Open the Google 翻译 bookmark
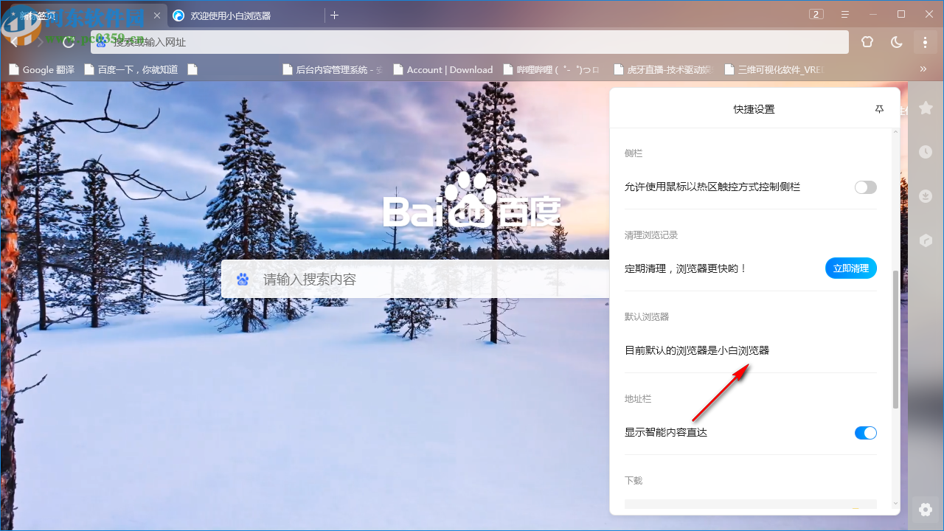This screenshot has height=531, width=944. (x=41, y=69)
